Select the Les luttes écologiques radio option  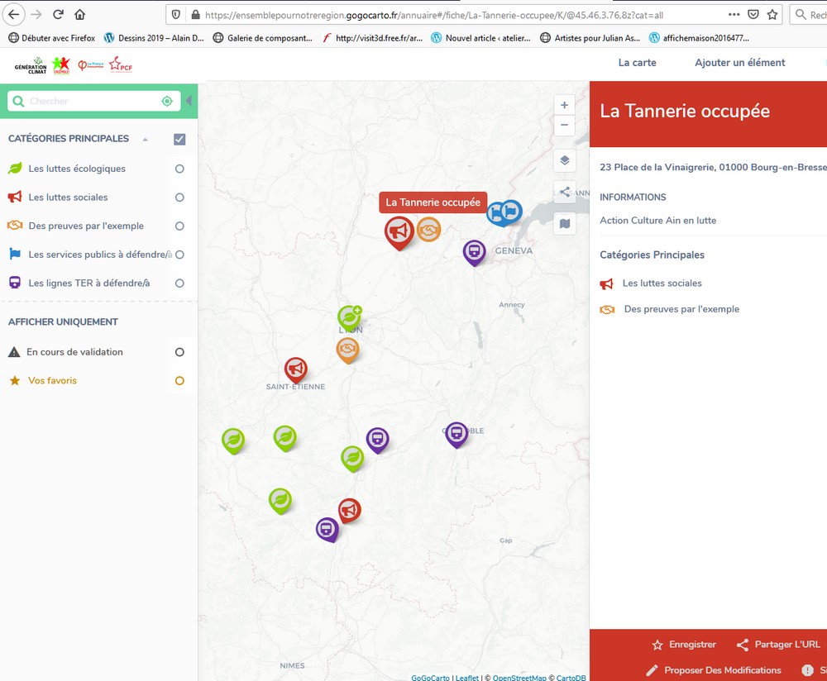point(179,169)
